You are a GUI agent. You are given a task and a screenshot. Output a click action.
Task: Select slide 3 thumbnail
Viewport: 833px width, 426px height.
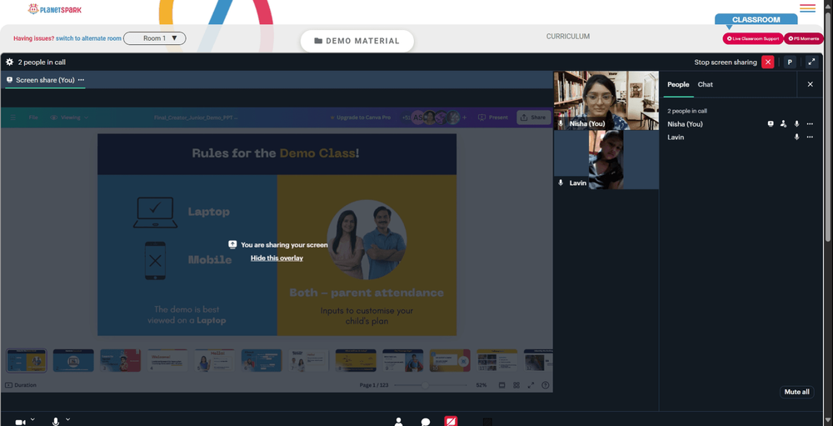pyautogui.click(x=121, y=361)
